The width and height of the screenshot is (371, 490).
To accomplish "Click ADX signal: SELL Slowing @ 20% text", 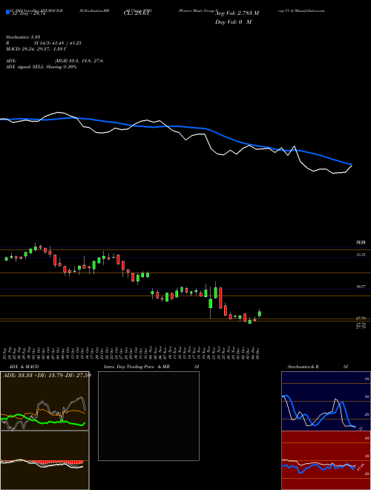I will tap(42, 67).
